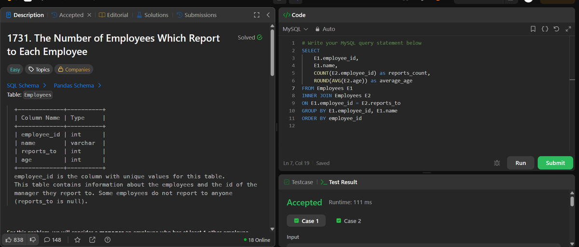Click line 7 FROM Employees E1 in editor
Screen dimensions: 579x247
coord(327,88)
